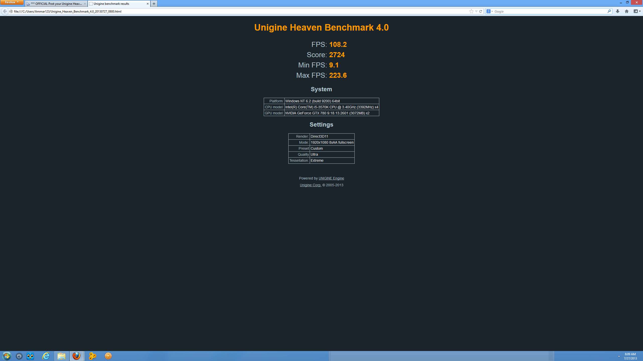Click the Unigine Heaven Benchmark 4.0 heading
The height and width of the screenshot is (361, 643).
pyautogui.click(x=321, y=27)
